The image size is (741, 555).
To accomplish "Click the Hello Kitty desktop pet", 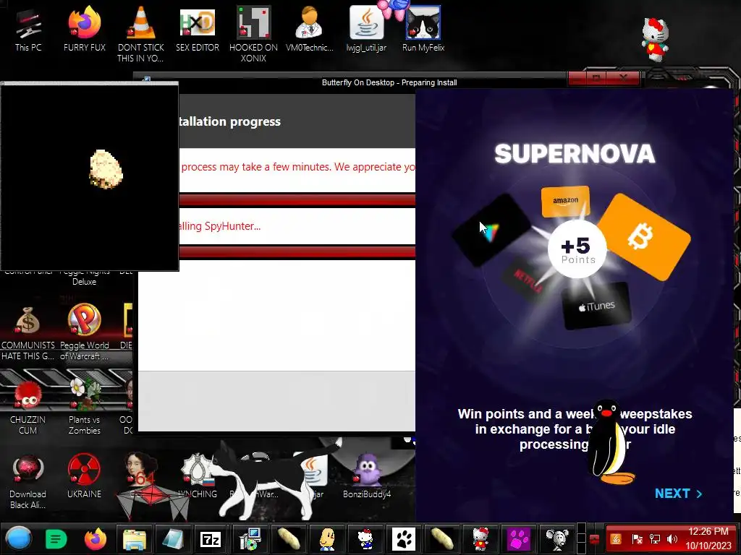I will click(x=655, y=40).
